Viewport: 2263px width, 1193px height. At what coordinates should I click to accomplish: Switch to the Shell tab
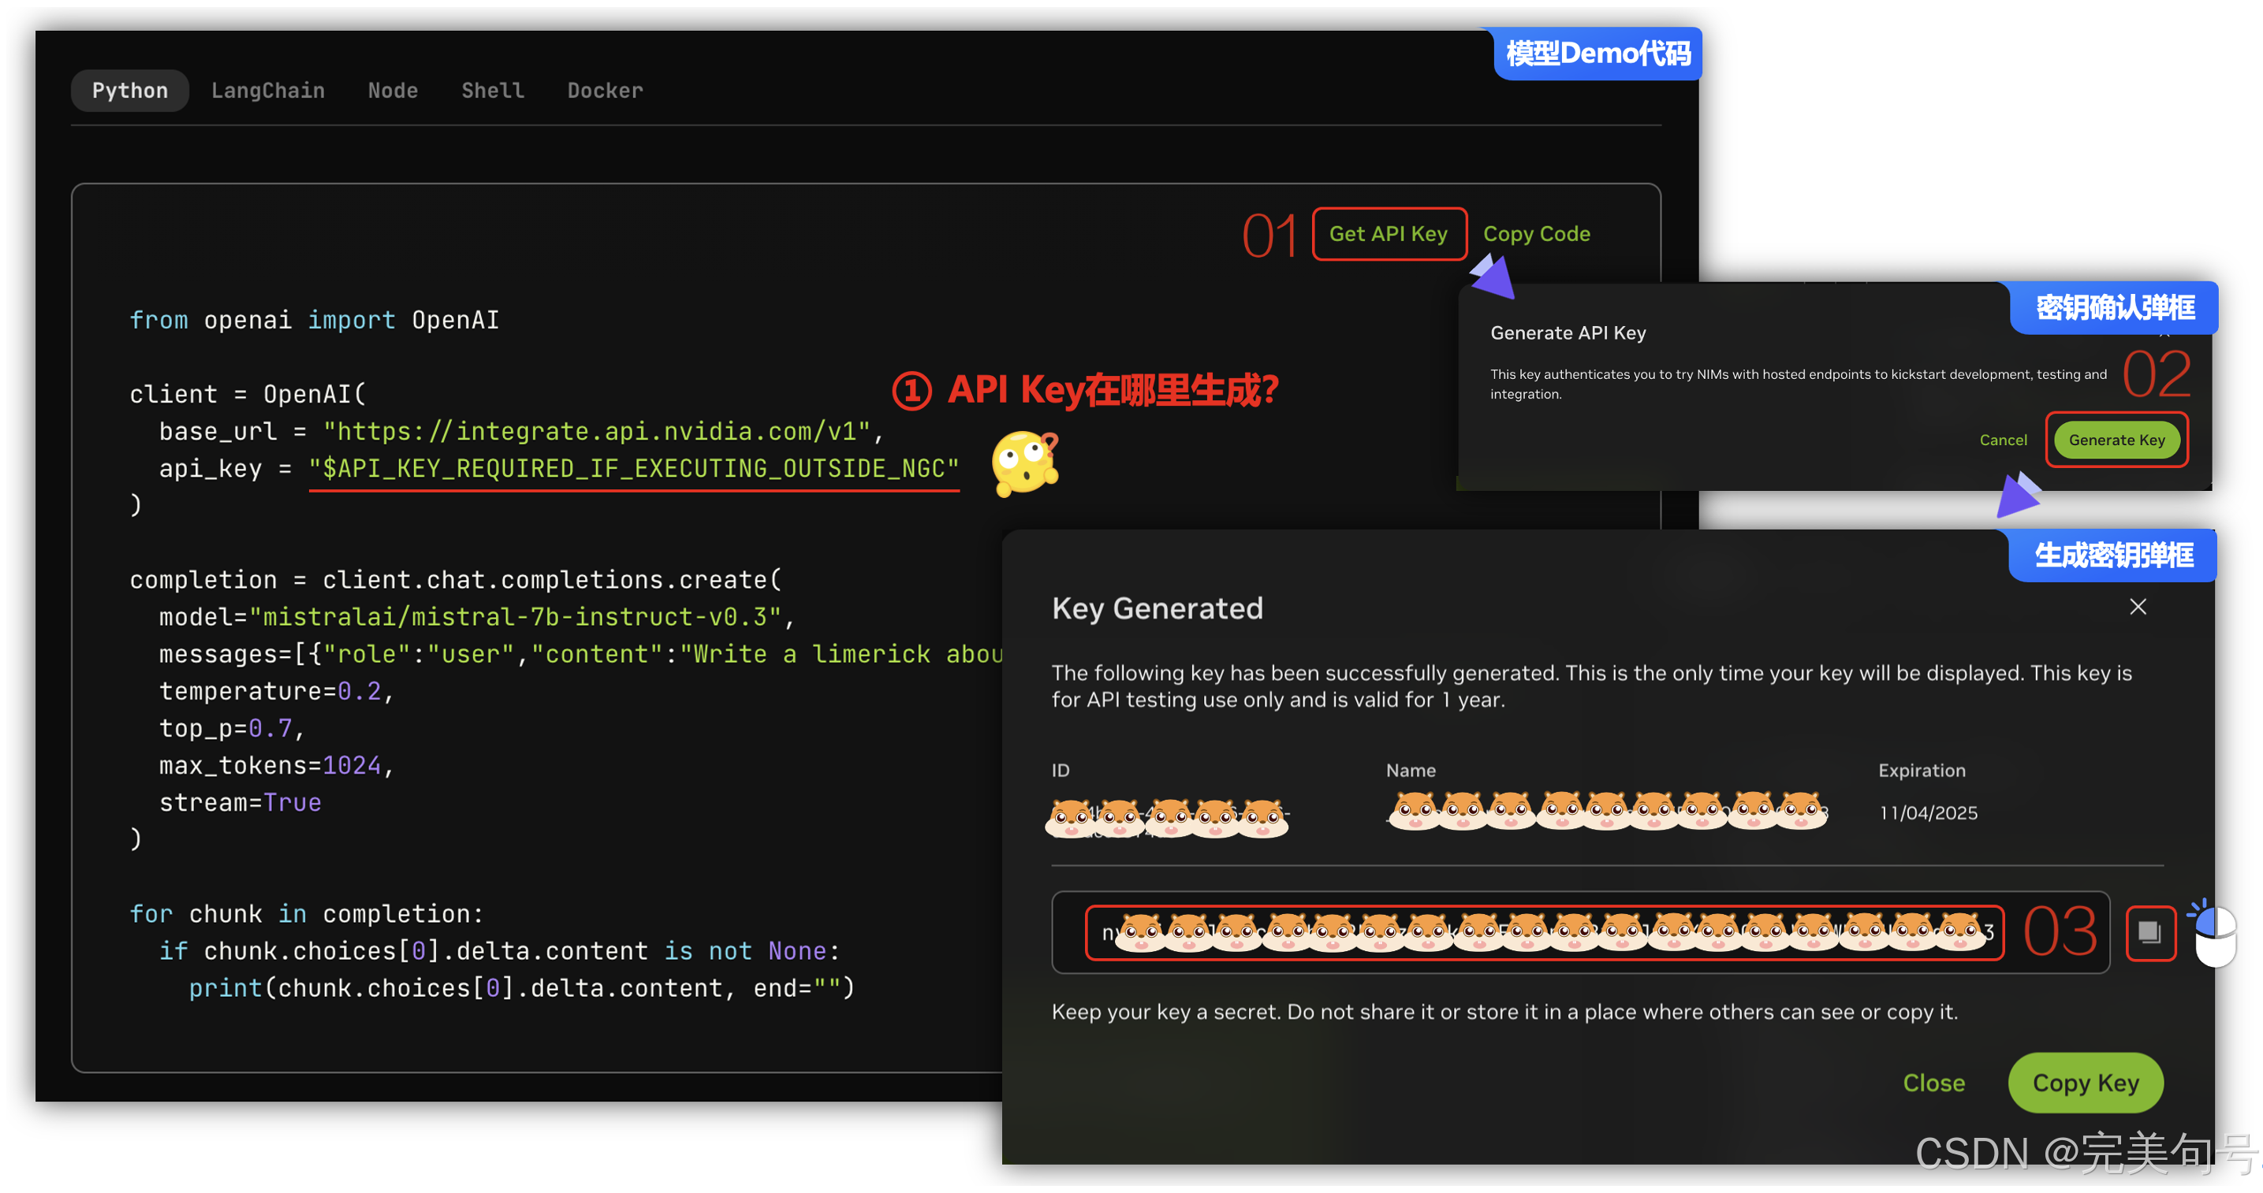click(493, 91)
